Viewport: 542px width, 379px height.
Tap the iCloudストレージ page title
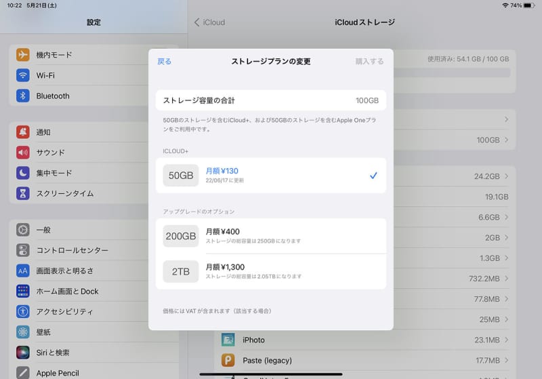pos(364,22)
